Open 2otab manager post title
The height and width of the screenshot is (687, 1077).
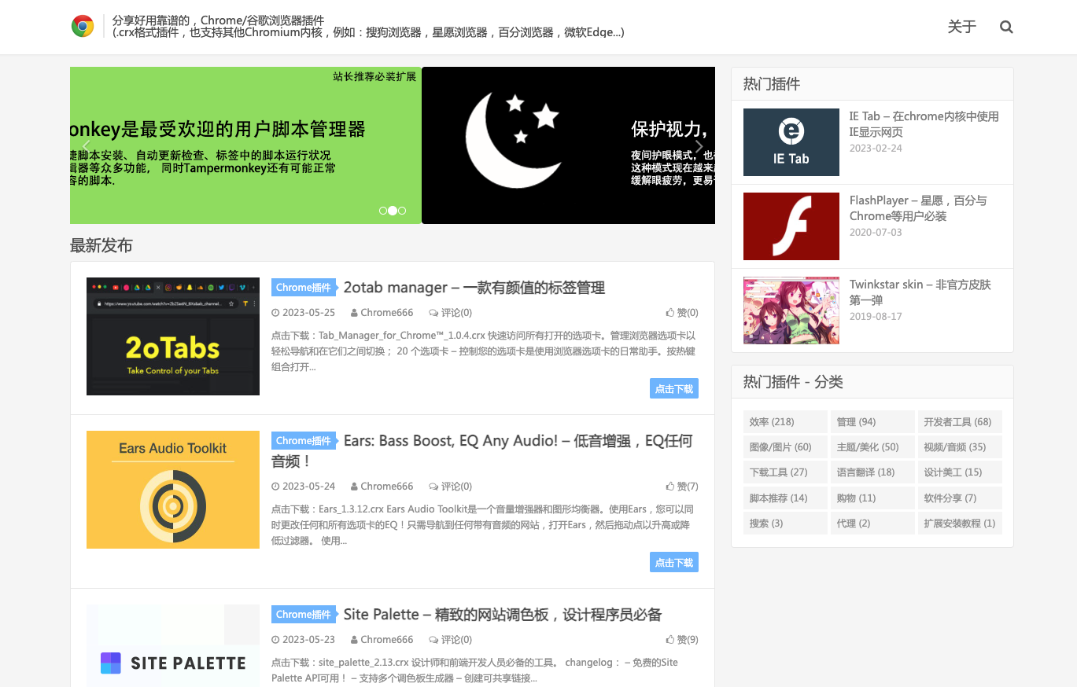pyautogui.click(x=474, y=287)
